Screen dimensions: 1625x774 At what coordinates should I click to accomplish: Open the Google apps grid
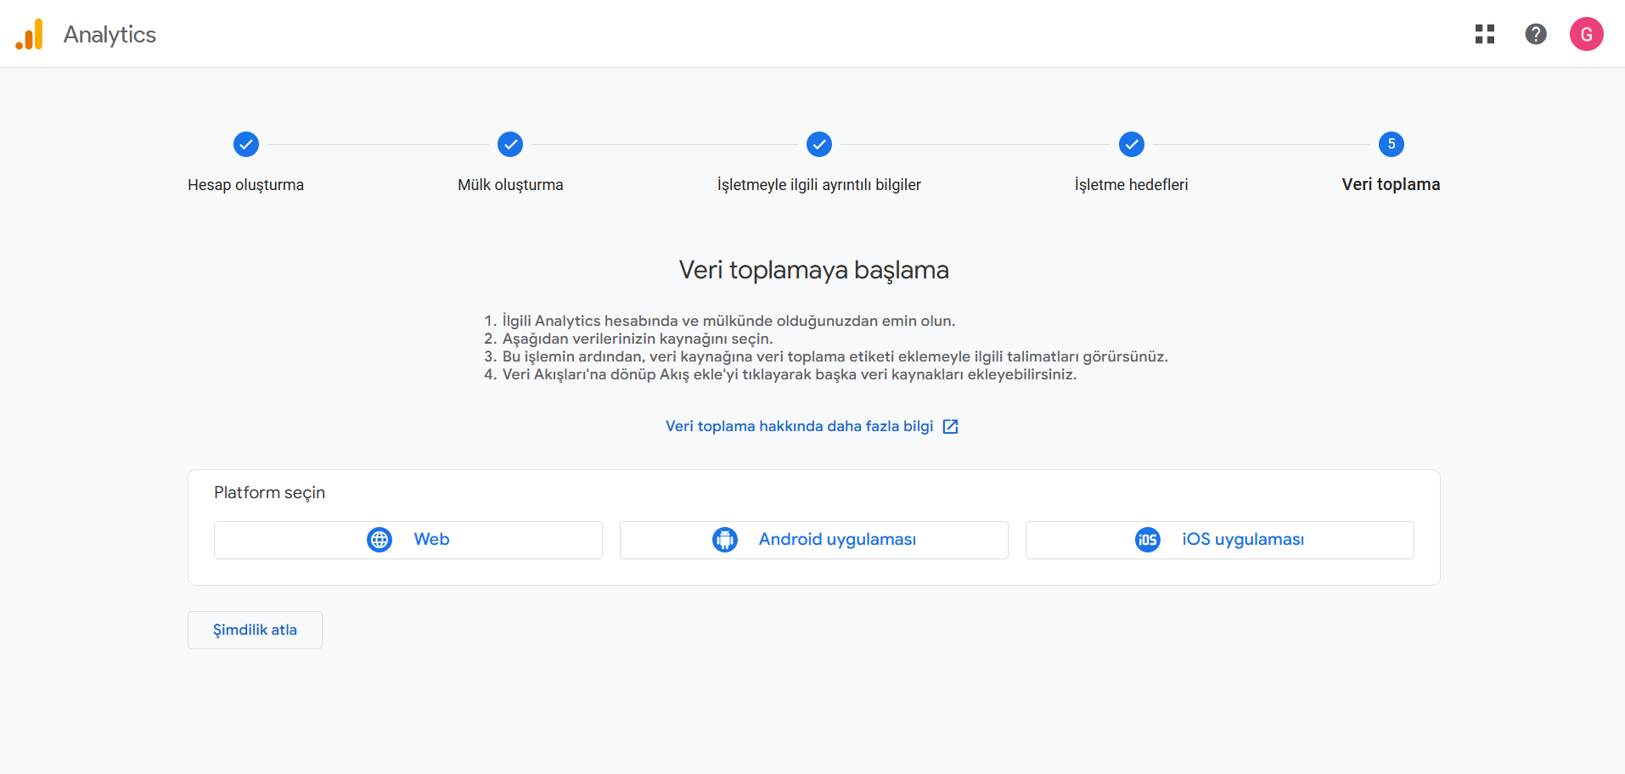tap(1484, 34)
